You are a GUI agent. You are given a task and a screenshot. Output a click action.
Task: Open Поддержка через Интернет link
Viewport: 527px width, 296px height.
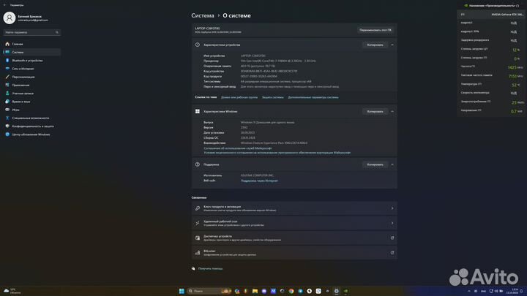(x=259, y=181)
